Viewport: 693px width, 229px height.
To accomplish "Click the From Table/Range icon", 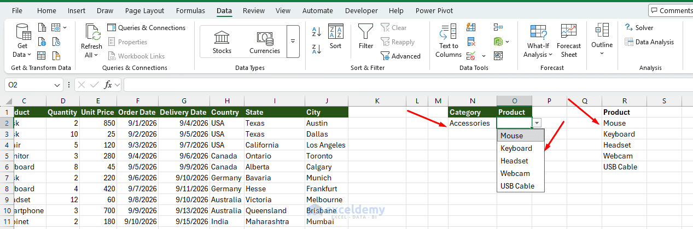I will pos(43,56).
